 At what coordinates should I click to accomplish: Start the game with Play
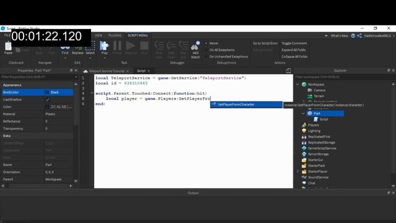pyautogui.click(x=105, y=48)
